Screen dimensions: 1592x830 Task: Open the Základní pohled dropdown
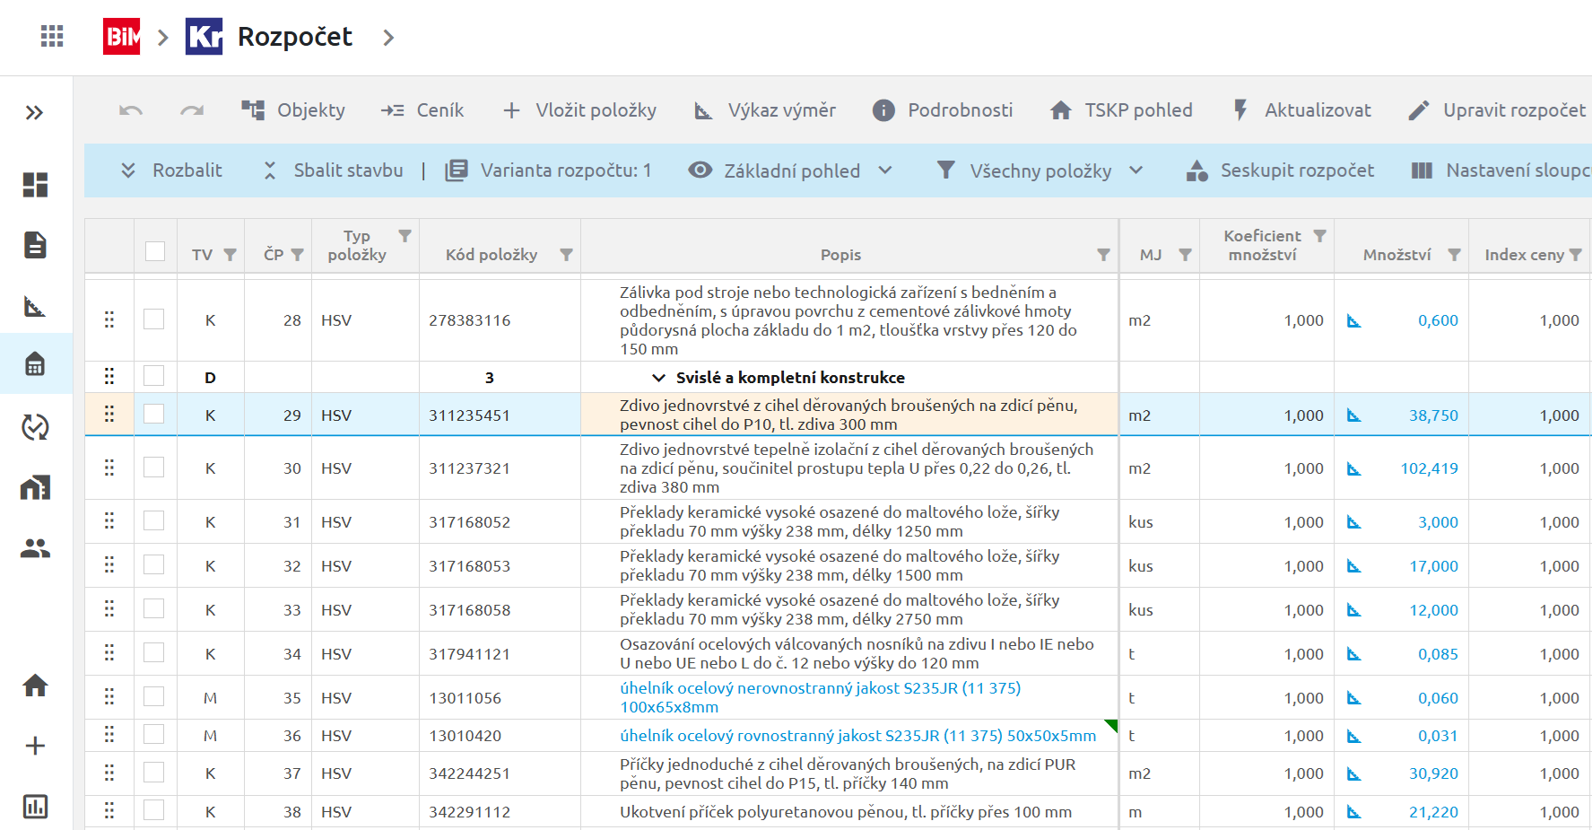tap(791, 170)
